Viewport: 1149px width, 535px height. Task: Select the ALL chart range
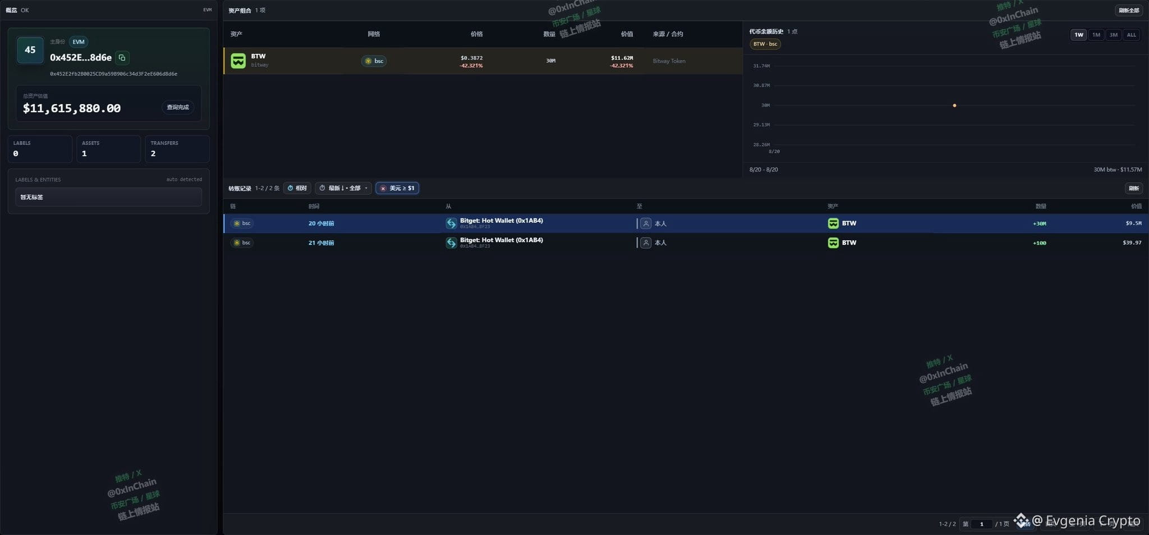pos(1131,35)
